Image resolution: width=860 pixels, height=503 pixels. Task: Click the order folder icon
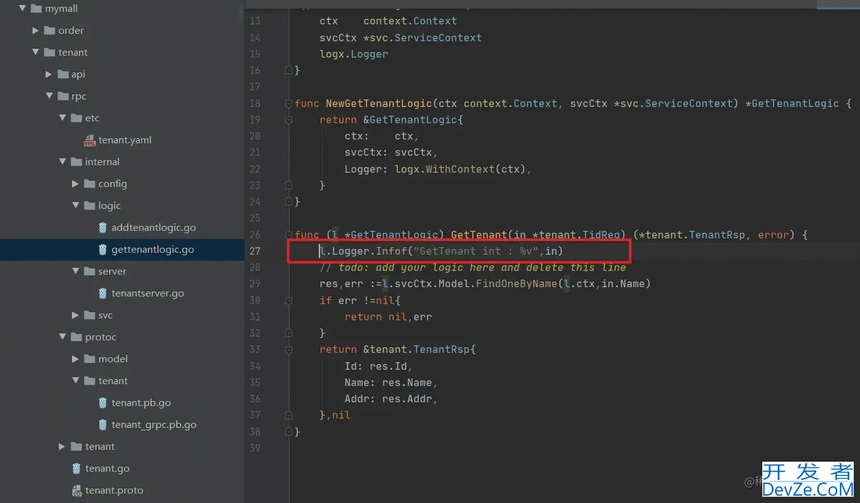click(x=49, y=31)
